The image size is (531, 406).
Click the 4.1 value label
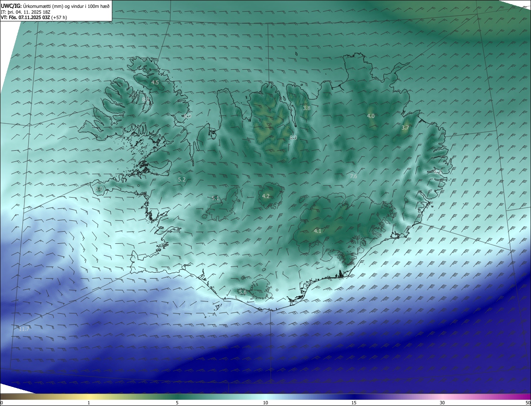tap(318, 231)
